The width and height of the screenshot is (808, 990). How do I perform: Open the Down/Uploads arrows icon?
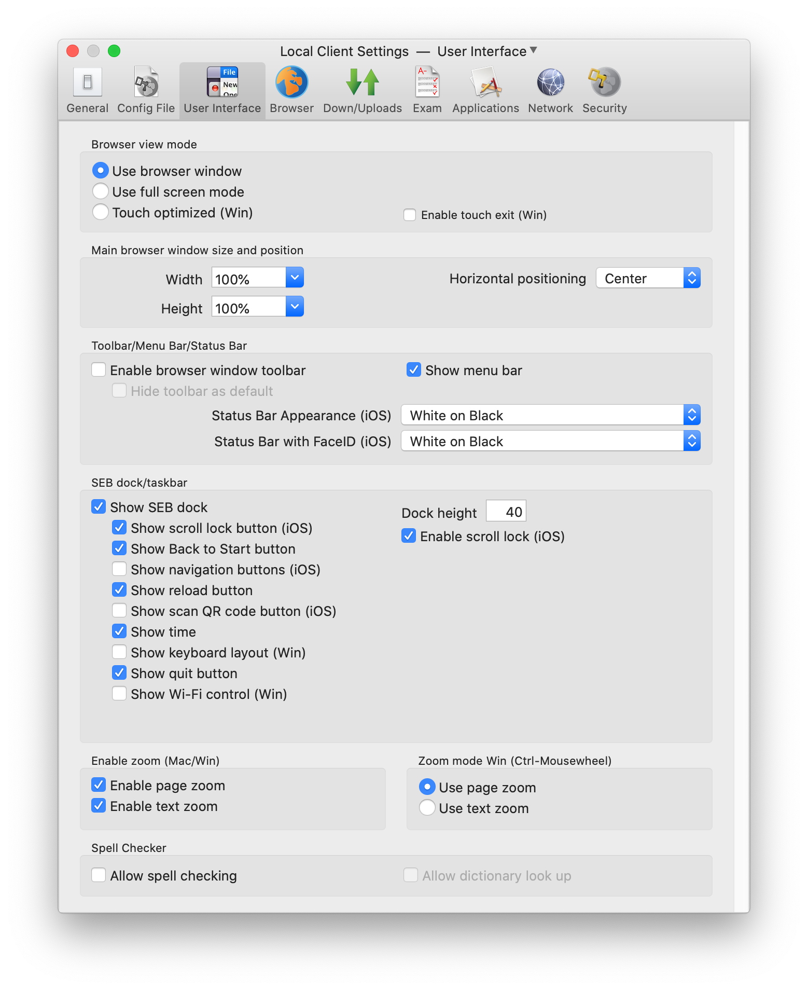pos(363,82)
